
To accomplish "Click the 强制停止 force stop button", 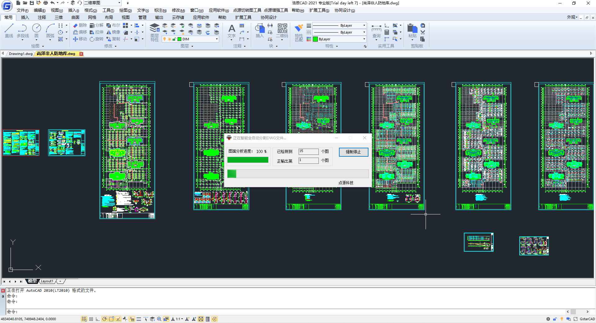I will (353, 152).
